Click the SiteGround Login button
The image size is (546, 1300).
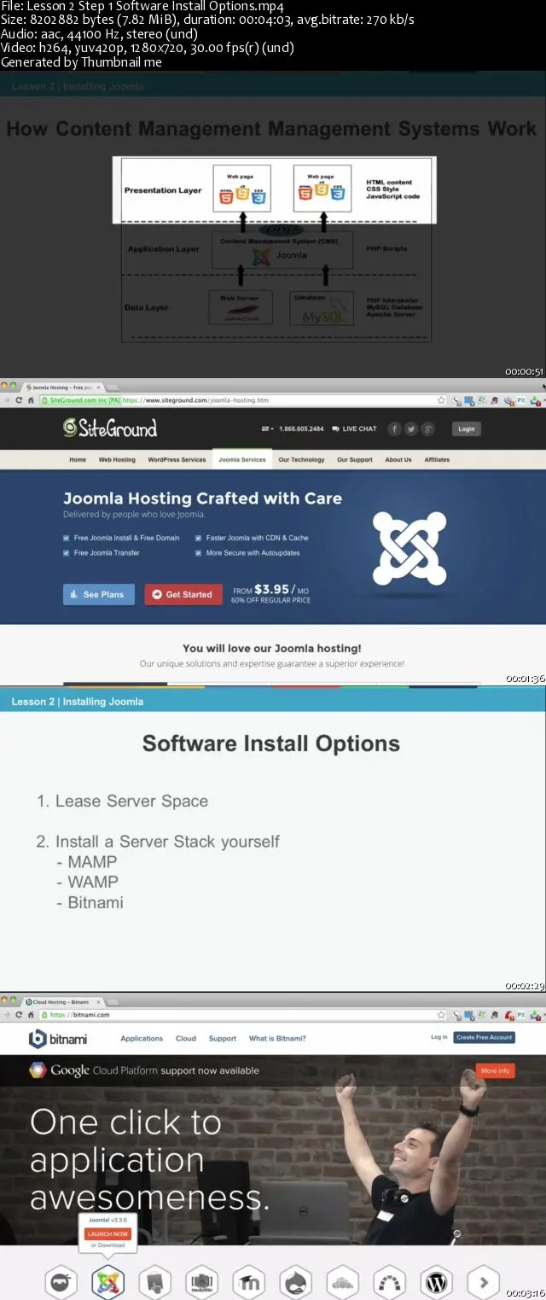point(466,428)
